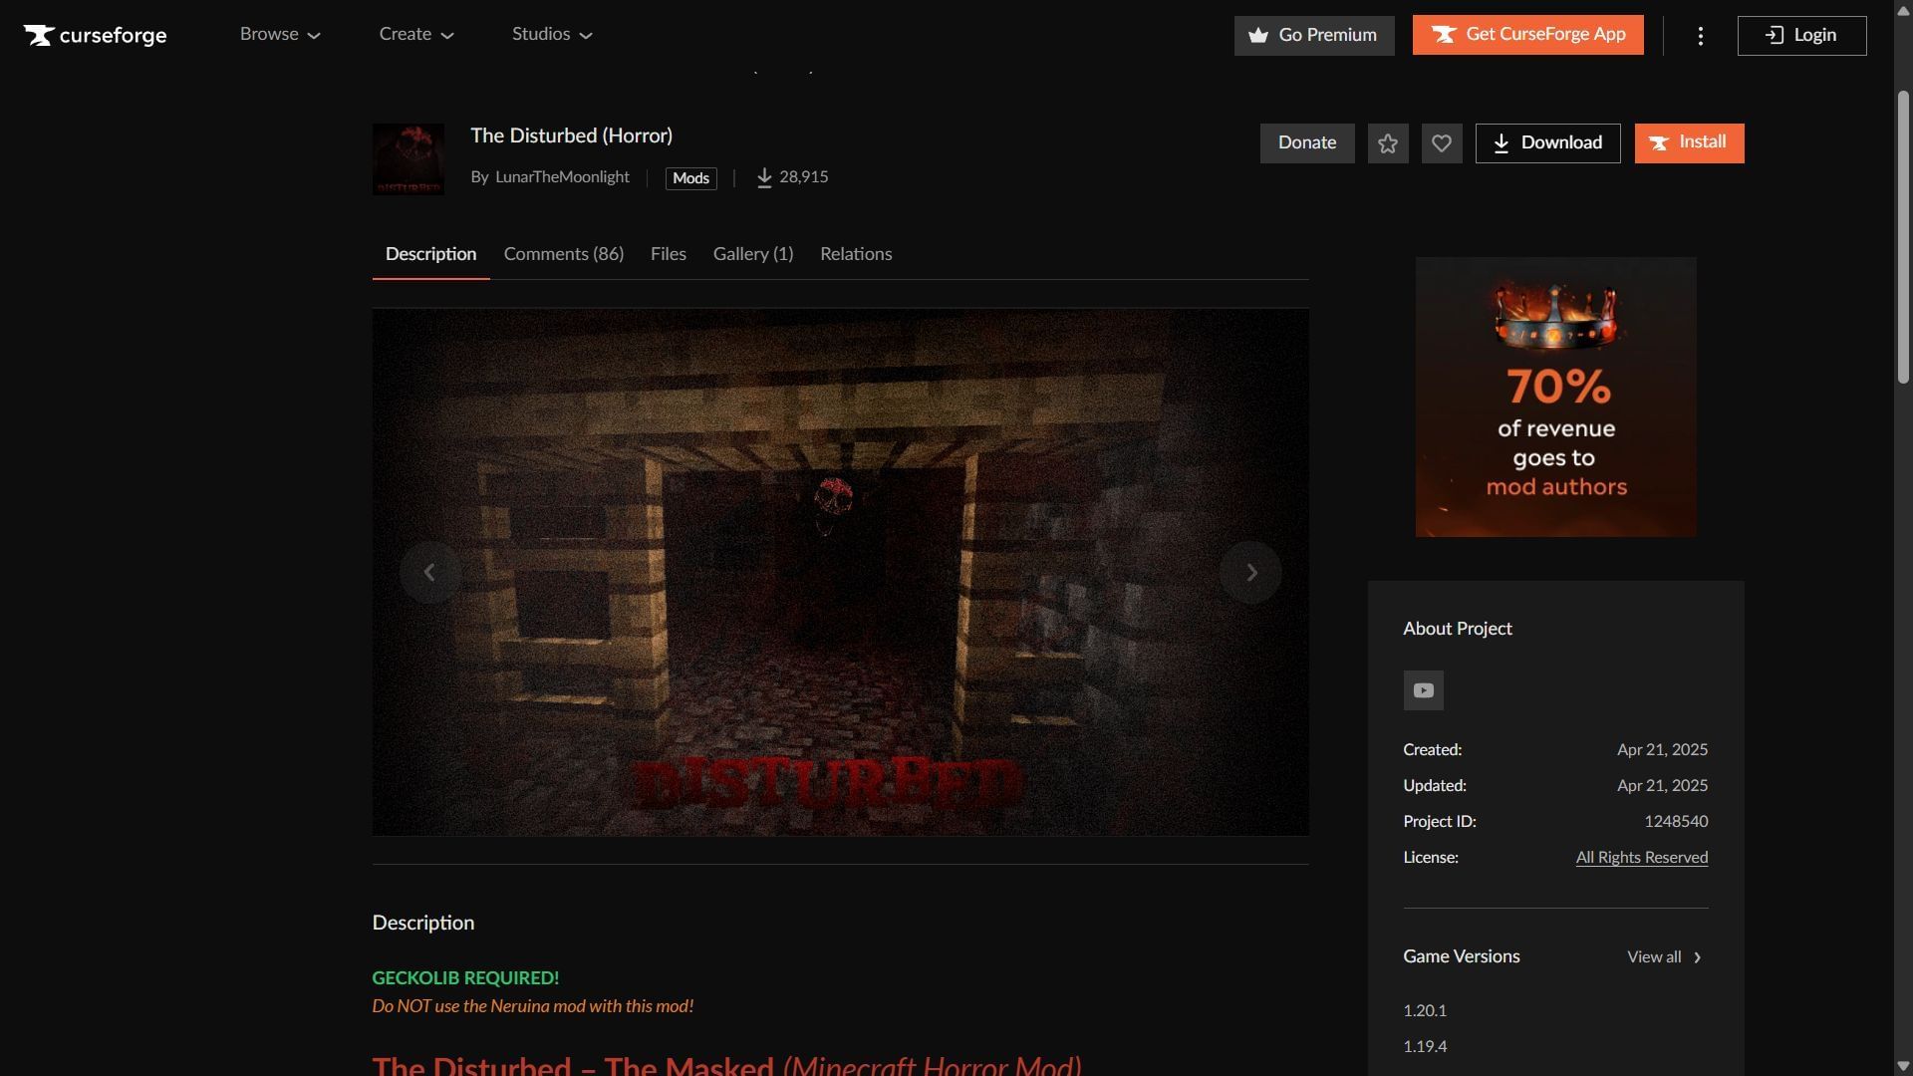Expand the Create dropdown menu
1913x1076 pixels.
click(415, 34)
